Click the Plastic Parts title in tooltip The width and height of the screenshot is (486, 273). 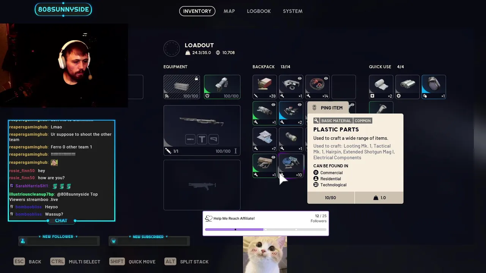tap(336, 129)
